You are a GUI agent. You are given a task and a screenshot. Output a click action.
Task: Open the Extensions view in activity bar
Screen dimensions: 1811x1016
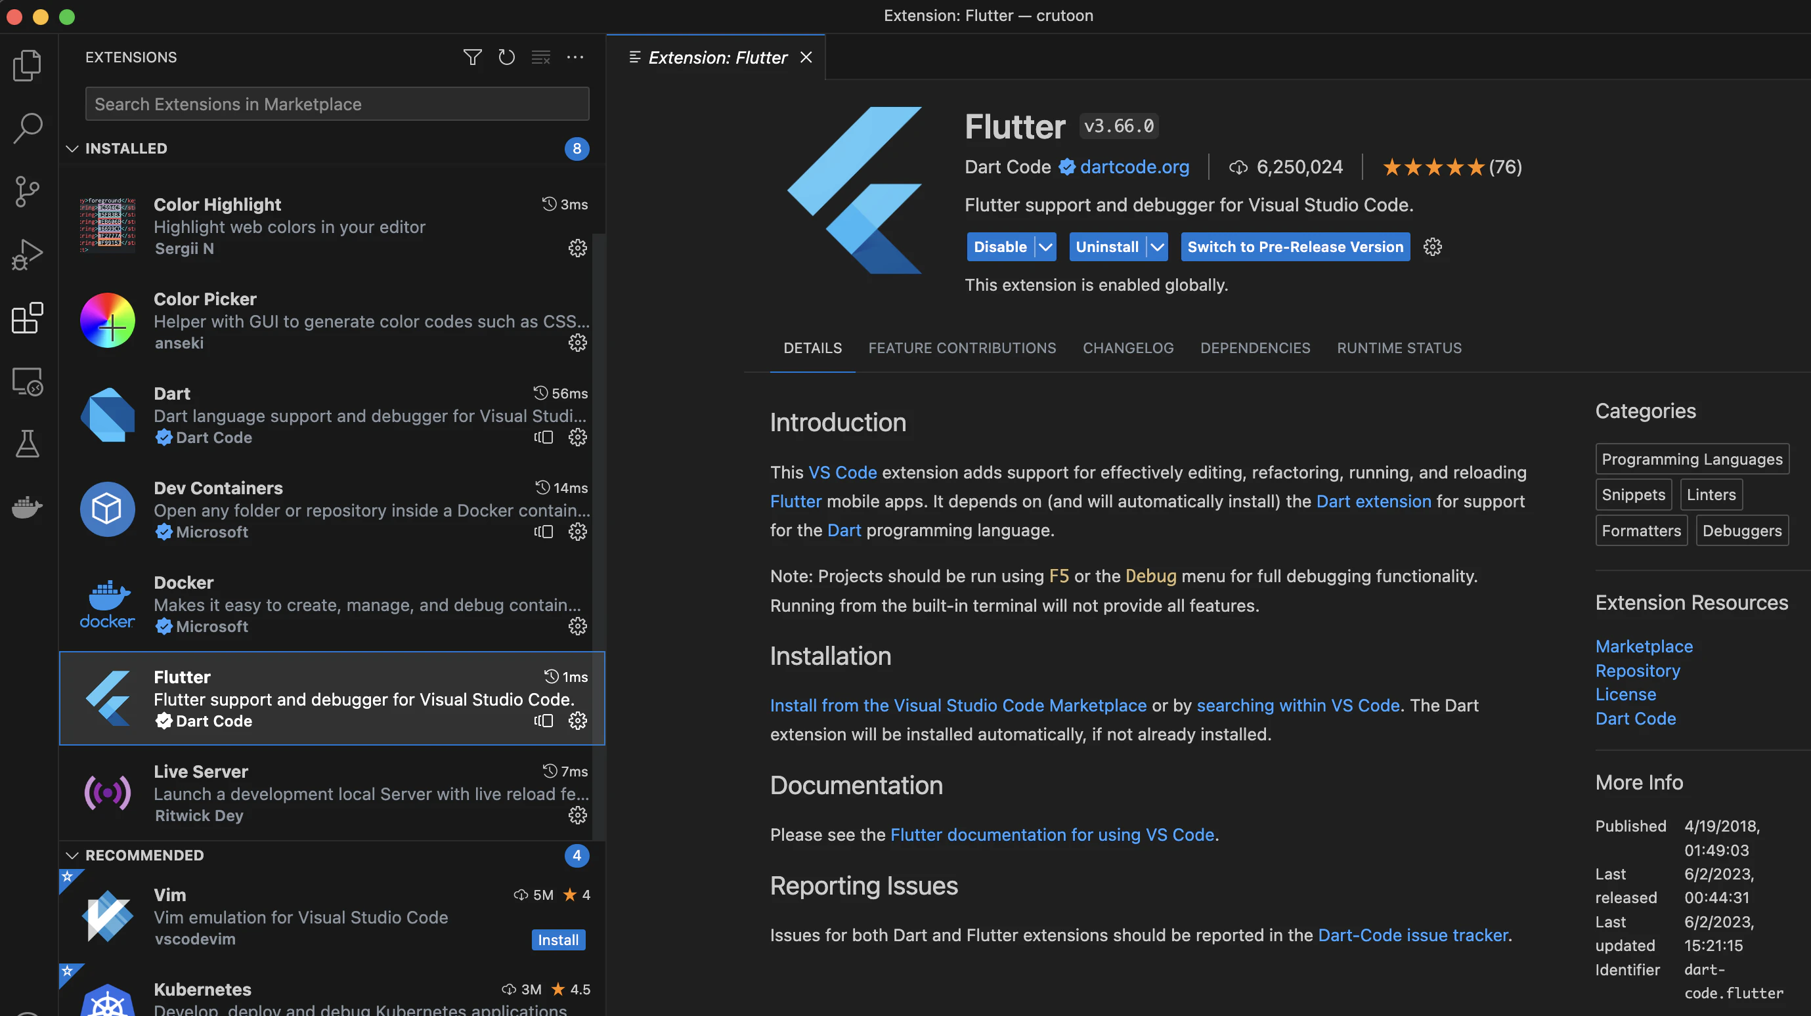click(x=28, y=318)
